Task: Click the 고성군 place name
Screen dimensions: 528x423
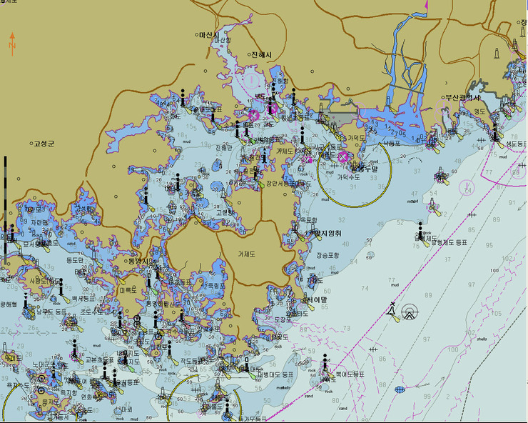Action: (x=44, y=144)
